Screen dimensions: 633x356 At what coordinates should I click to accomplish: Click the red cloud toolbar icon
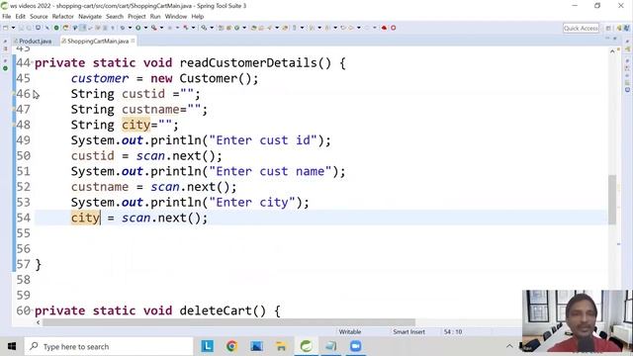pos(384,28)
